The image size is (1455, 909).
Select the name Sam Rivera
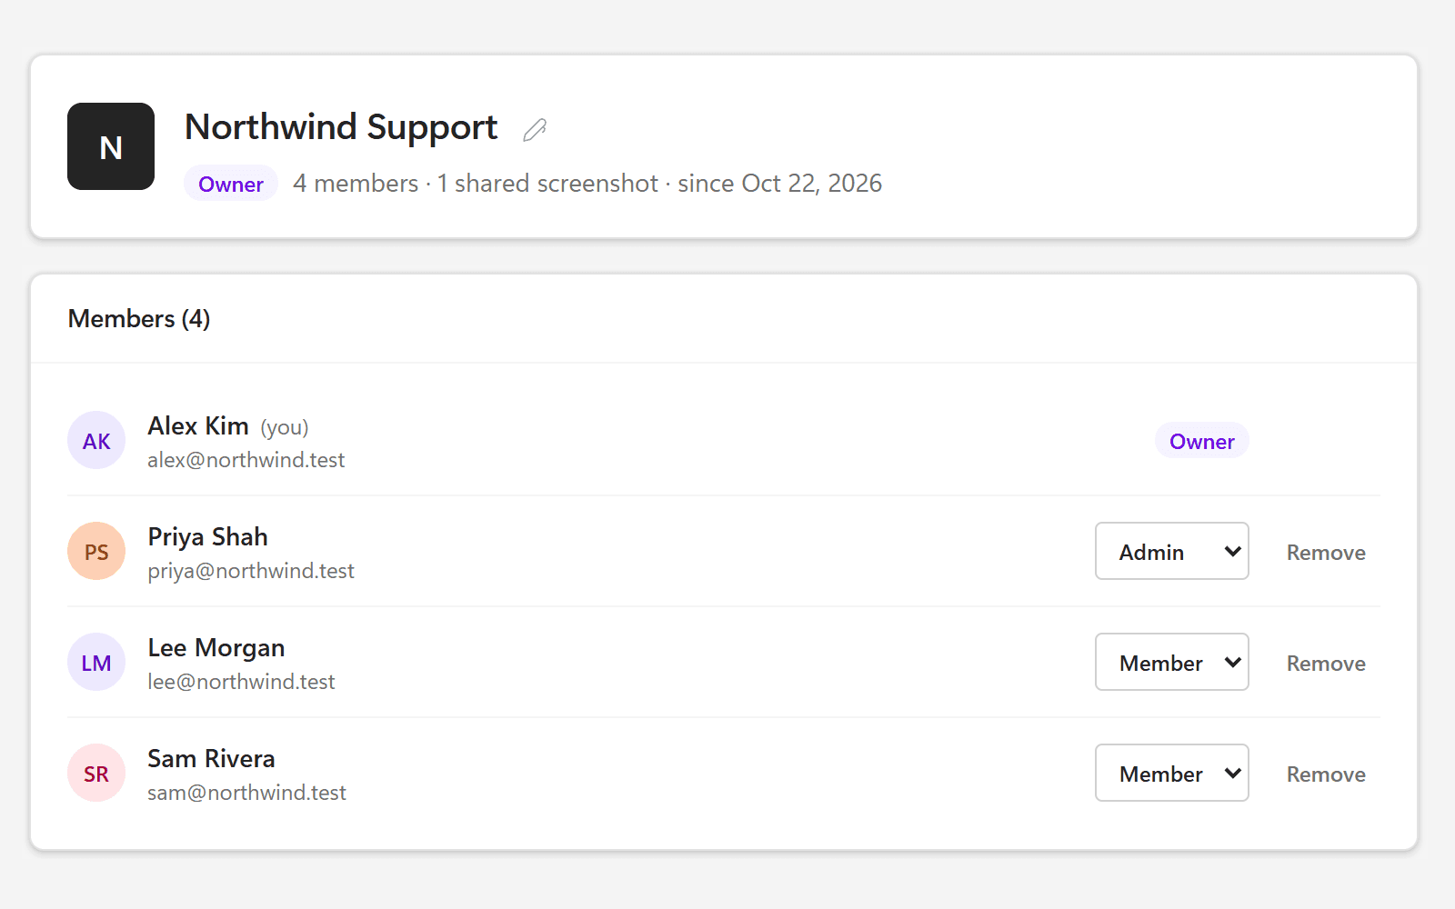pyautogui.click(x=211, y=758)
